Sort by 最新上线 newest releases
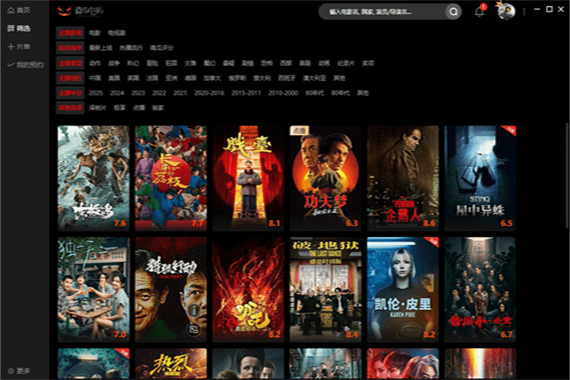The image size is (570, 380). click(x=101, y=47)
